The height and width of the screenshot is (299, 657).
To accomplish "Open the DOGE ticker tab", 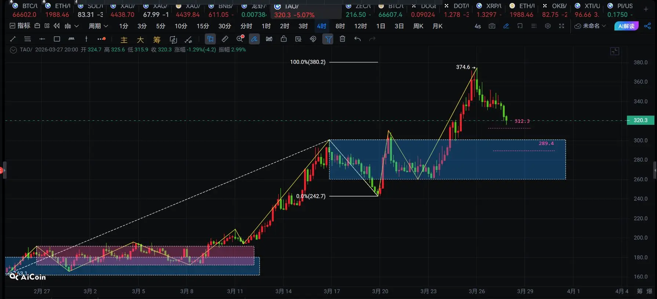I will click(423, 10).
